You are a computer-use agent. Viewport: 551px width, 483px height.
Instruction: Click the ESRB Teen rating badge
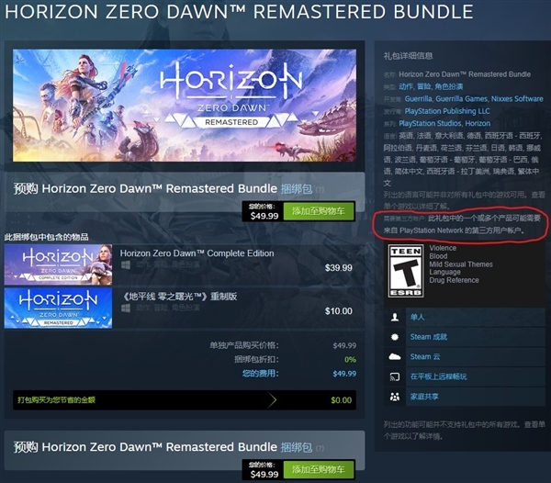[406, 271]
